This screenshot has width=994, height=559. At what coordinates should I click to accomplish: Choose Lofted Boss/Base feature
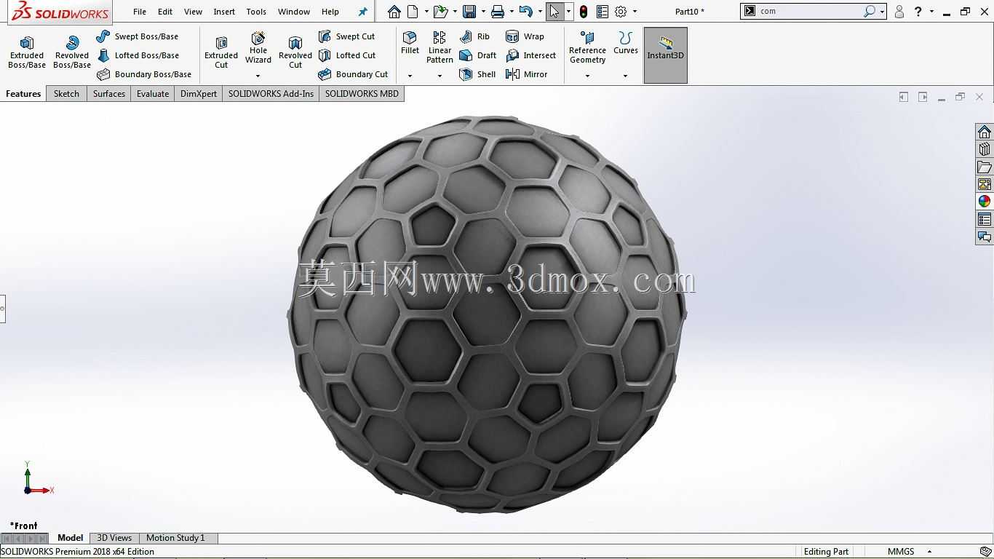point(138,55)
